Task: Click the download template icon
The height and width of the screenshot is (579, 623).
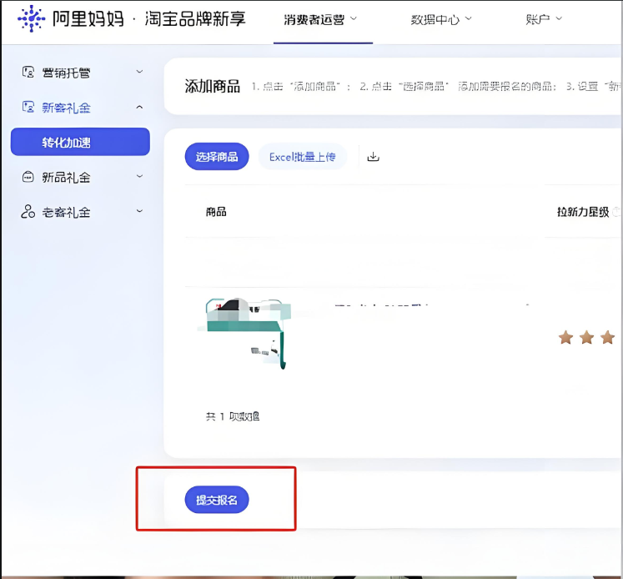Action: click(x=373, y=157)
